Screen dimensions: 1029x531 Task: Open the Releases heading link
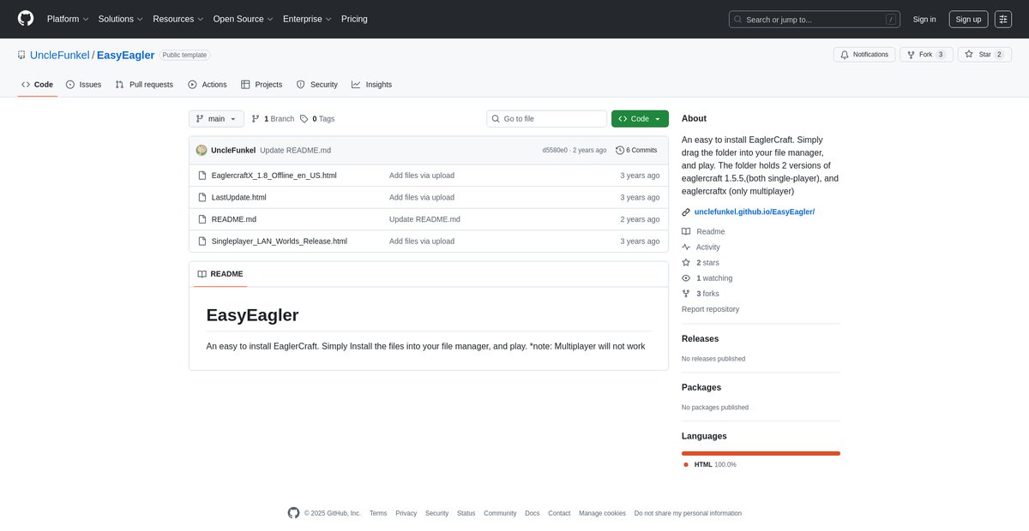(x=701, y=339)
